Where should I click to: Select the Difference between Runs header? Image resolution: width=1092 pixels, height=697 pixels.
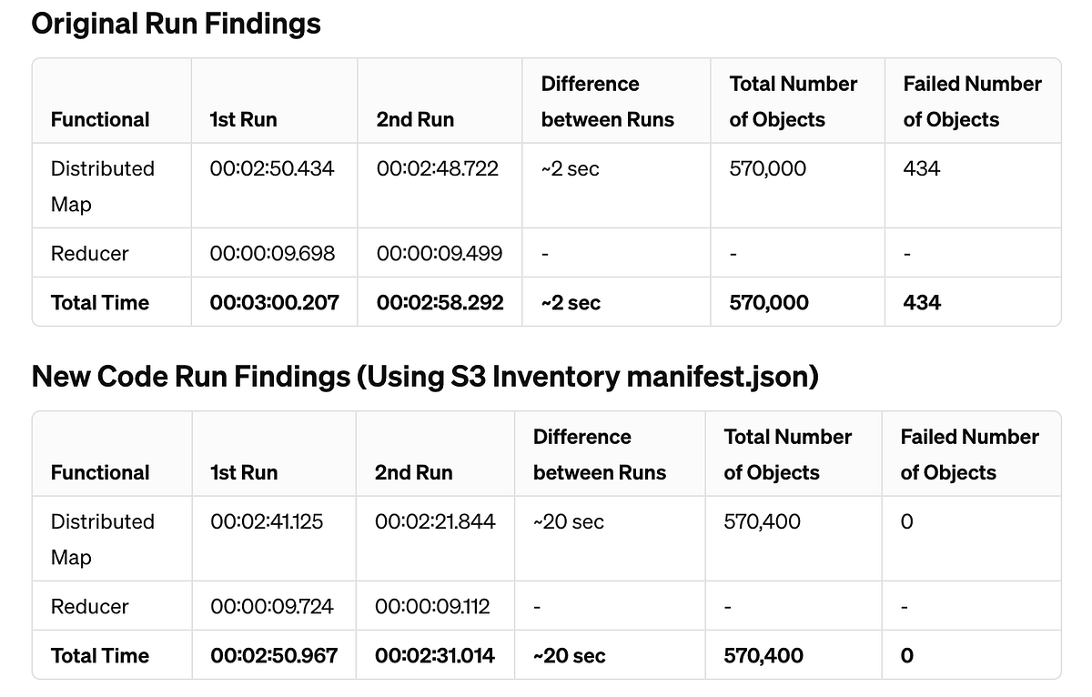click(608, 101)
